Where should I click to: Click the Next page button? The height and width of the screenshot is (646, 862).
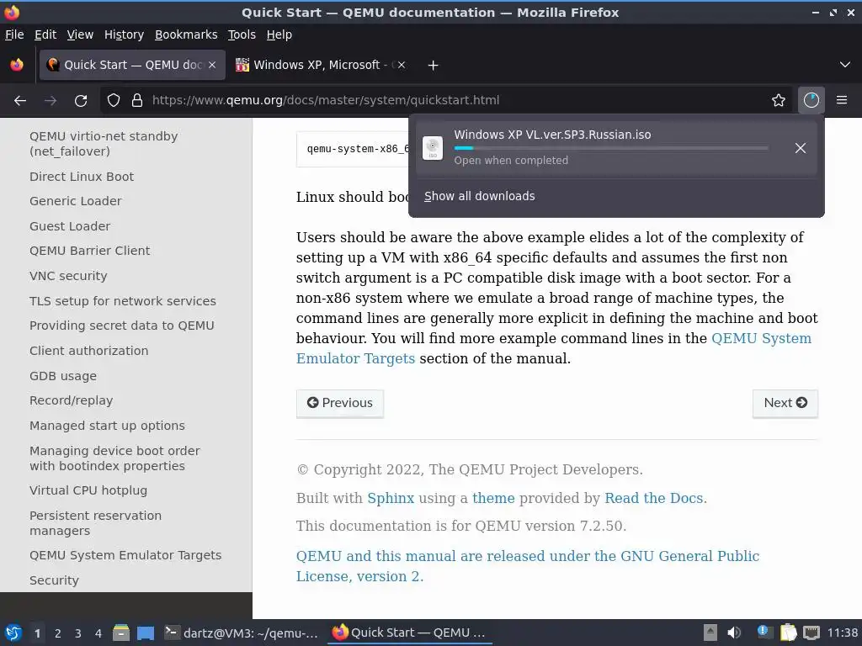[785, 403]
